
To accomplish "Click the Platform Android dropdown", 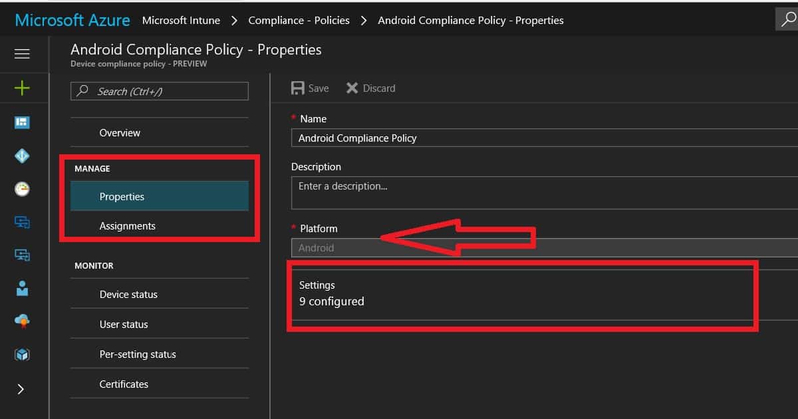I will (x=545, y=247).
